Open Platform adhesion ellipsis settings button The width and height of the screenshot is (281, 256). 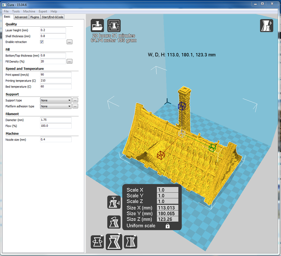click(75, 106)
